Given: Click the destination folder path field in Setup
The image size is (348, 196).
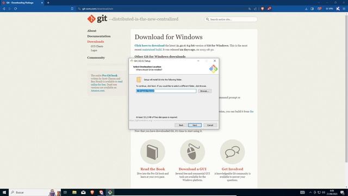Looking at the screenshot, I should pos(166,91).
